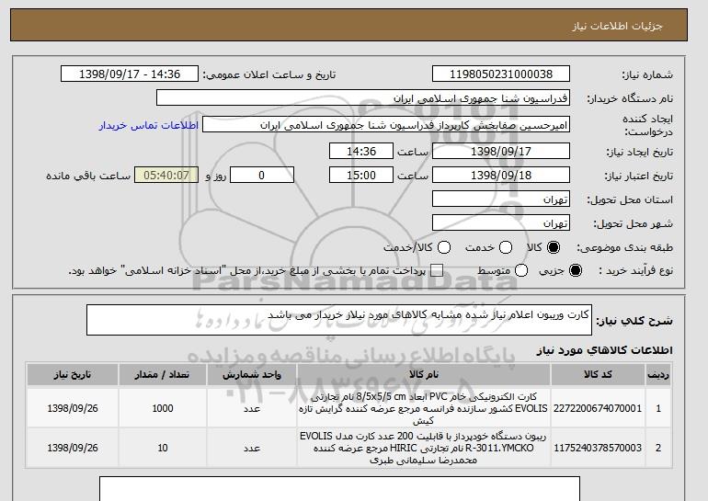Click need date 1398/09/26 in row 1
This screenshot has height=501, width=708.
pyautogui.click(x=73, y=408)
